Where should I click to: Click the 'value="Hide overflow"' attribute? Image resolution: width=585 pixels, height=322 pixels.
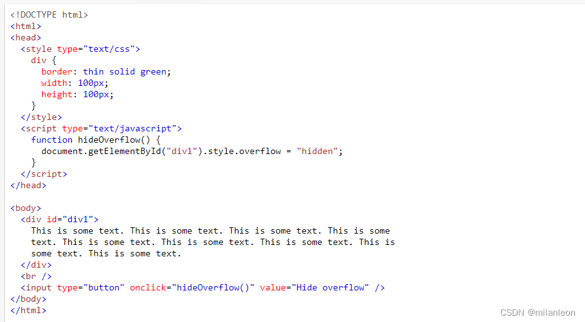pos(314,288)
